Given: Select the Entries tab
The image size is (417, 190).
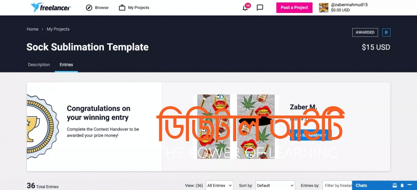Looking at the screenshot, I should tap(66, 65).
